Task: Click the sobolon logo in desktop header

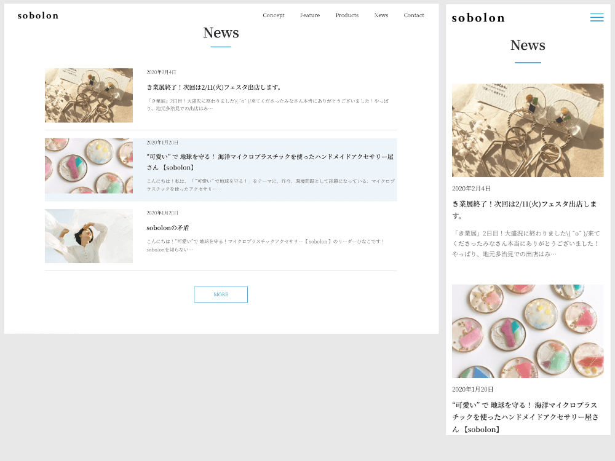Action: (38, 16)
